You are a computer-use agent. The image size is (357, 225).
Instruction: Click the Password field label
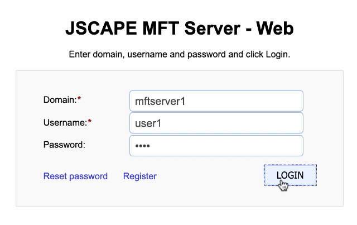tap(64, 145)
